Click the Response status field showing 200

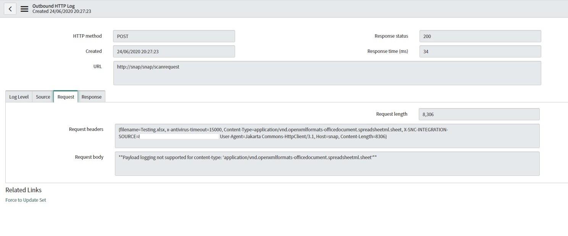click(x=480, y=36)
